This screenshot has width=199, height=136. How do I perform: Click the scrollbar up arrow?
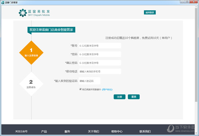click(x=196, y=7)
